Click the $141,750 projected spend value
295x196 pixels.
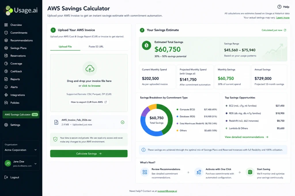coord(188,79)
